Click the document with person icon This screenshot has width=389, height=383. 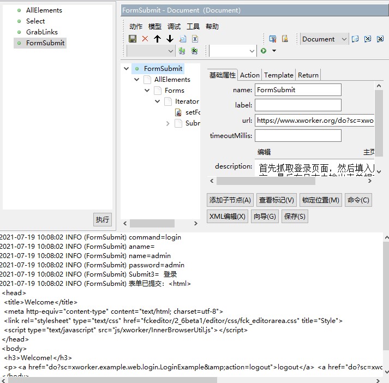pos(285,39)
